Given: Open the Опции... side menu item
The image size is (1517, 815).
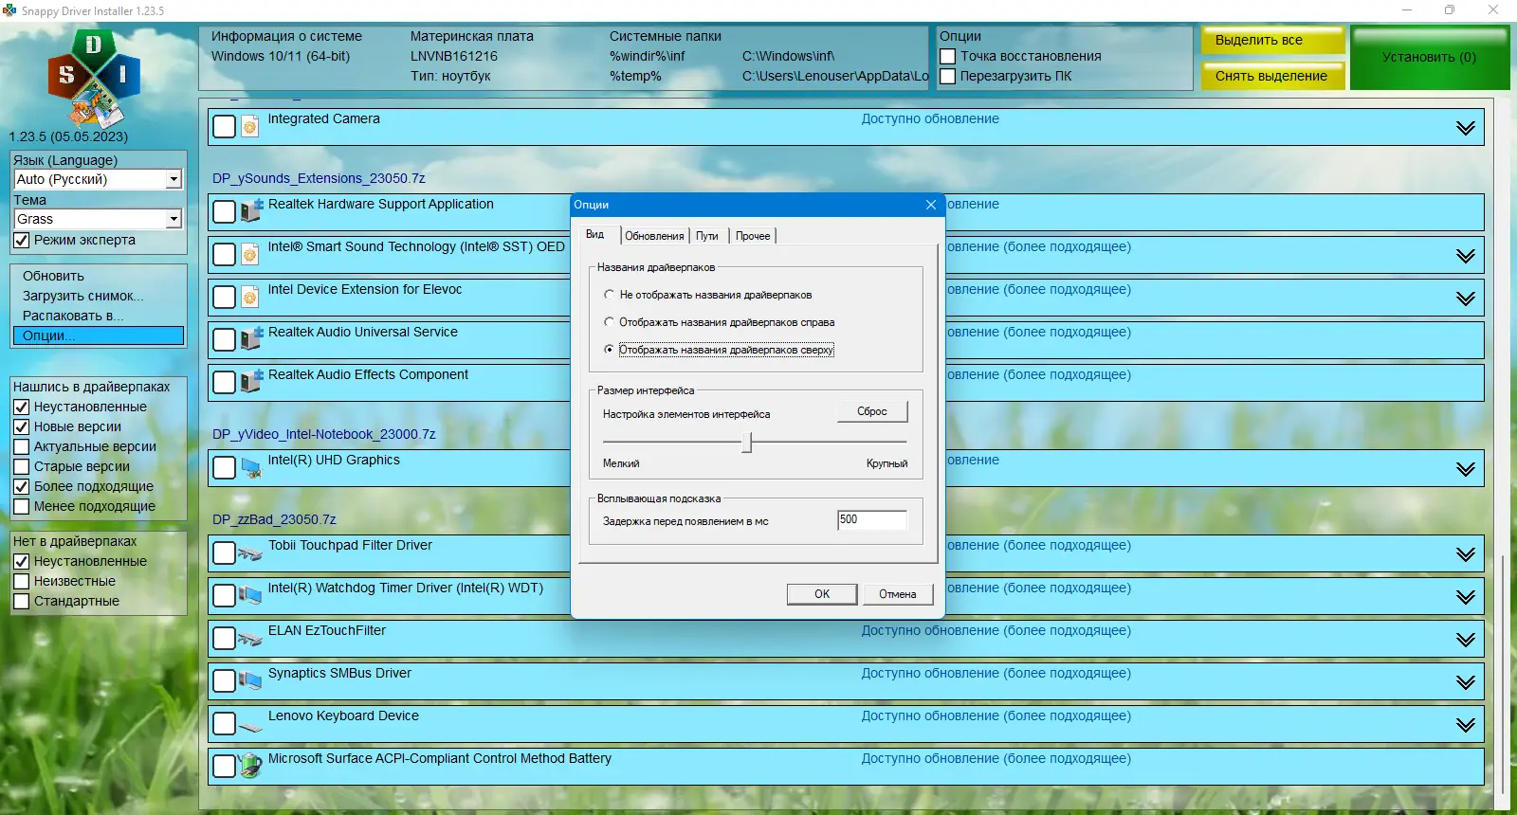Looking at the screenshot, I should (98, 335).
